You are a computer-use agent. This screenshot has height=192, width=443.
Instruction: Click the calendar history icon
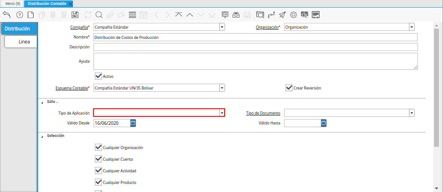(x=144, y=15)
